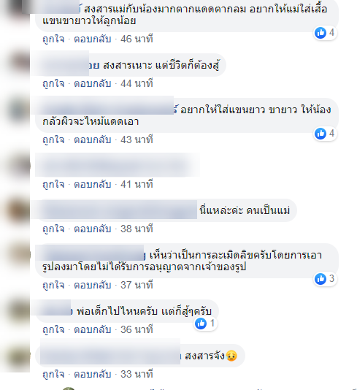The height and width of the screenshot is (390, 357).
Task: Open the 4-likes icon on the 46-minute comment
Action: tap(325, 33)
